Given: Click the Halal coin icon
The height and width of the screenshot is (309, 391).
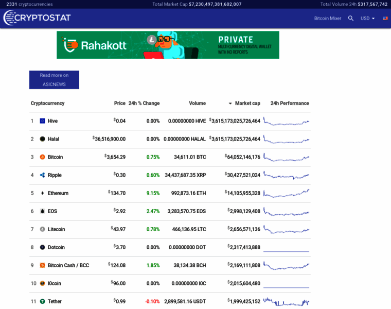Looking at the screenshot, I should 42,139.
